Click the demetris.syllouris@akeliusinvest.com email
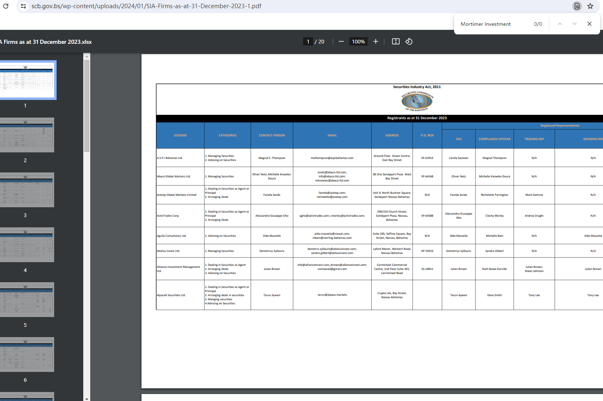Viewport: 603px width, 401px height. coord(332,249)
